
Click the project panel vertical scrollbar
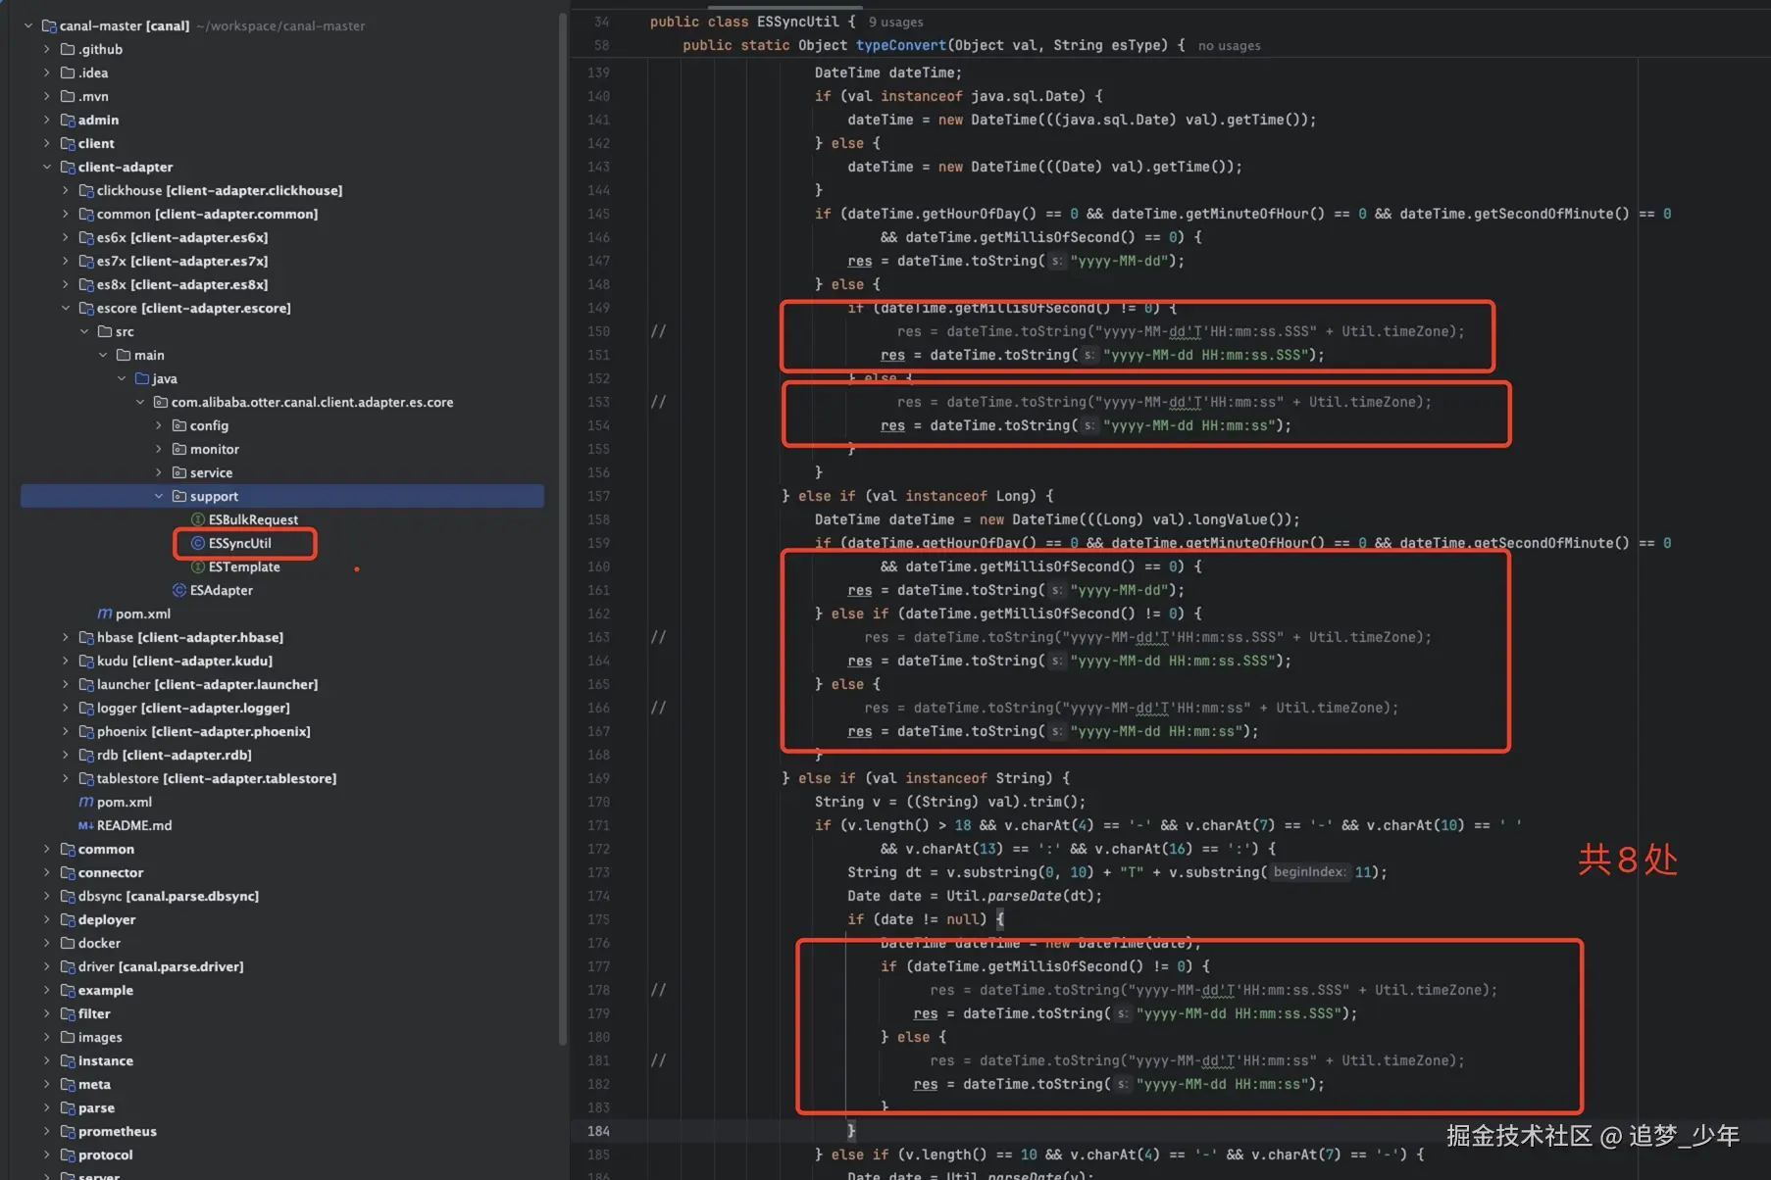click(563, 529)
